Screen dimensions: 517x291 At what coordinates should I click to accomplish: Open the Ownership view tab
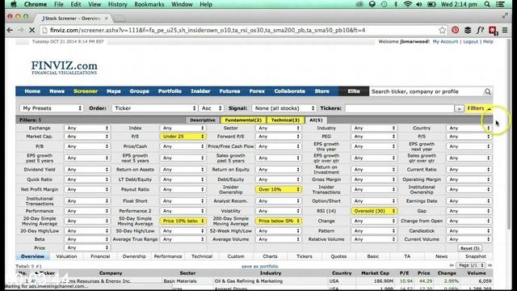pos(134,256)
